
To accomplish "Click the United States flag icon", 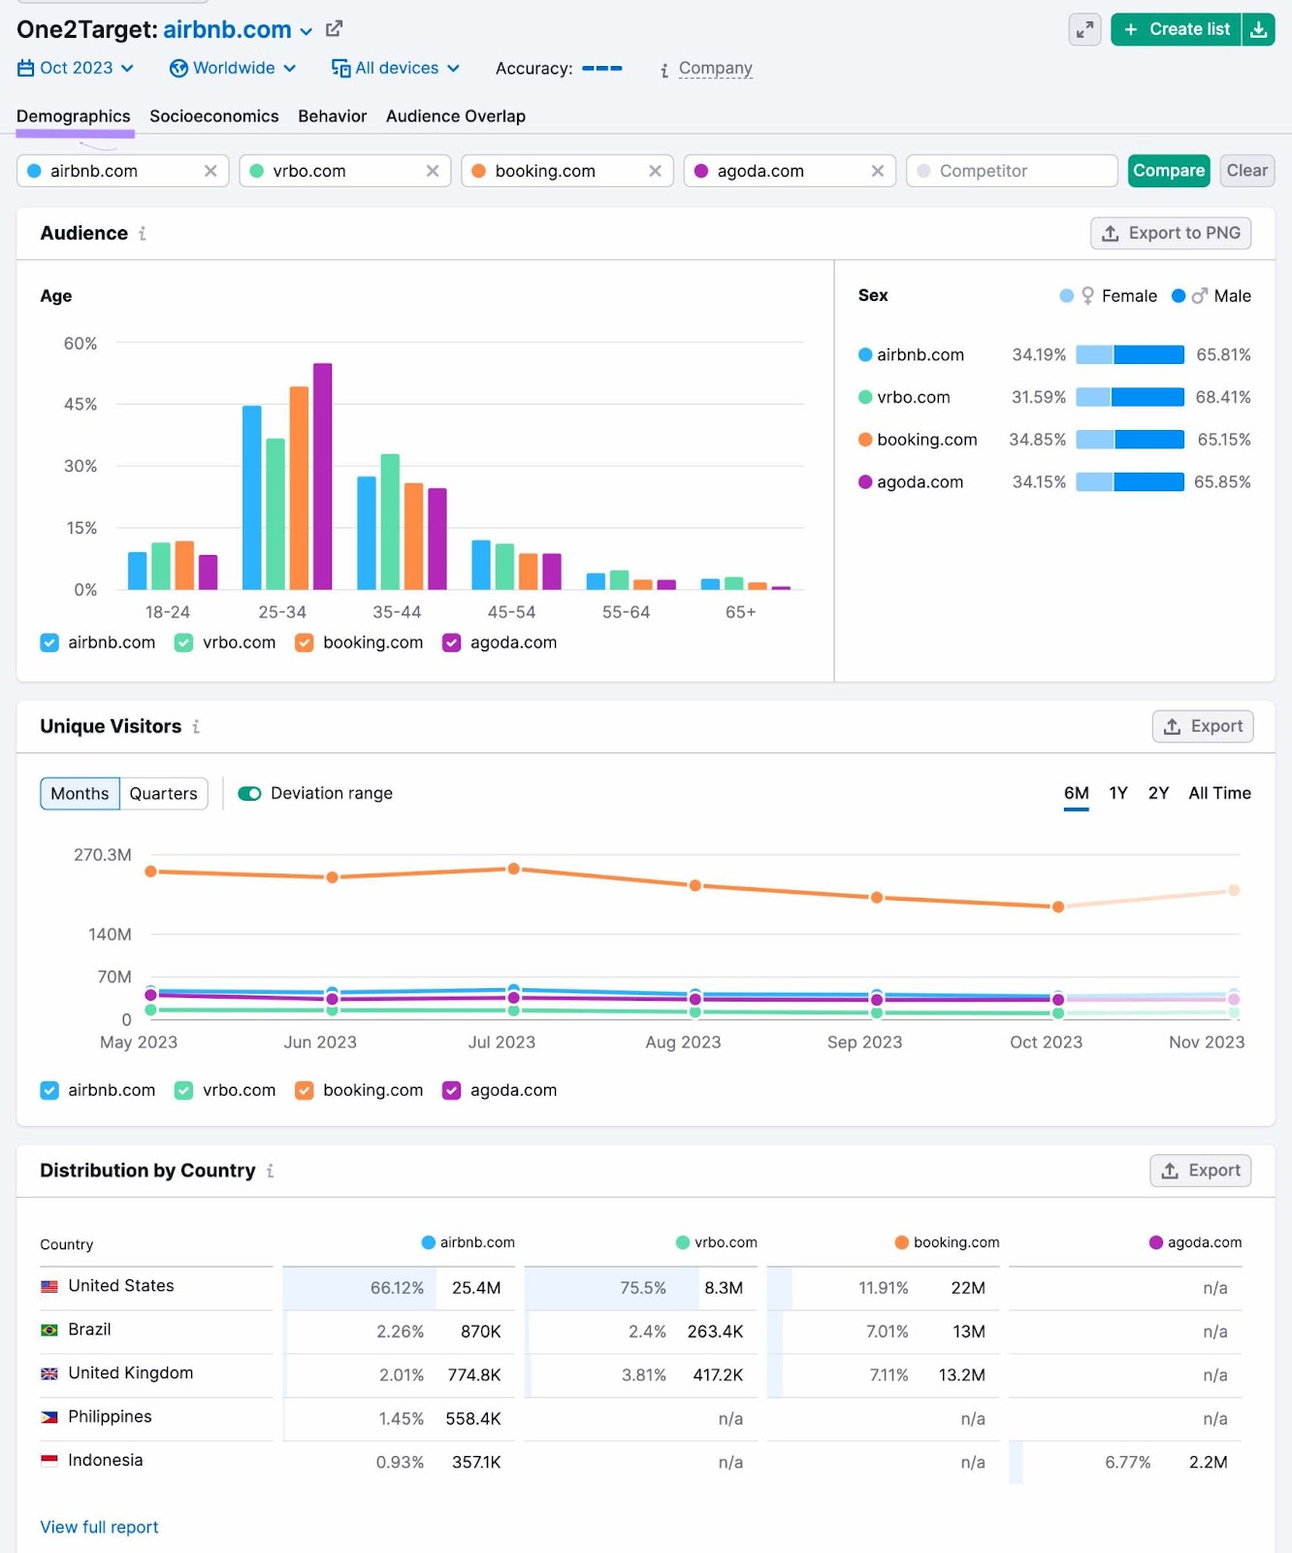I will coord(49,1287).
